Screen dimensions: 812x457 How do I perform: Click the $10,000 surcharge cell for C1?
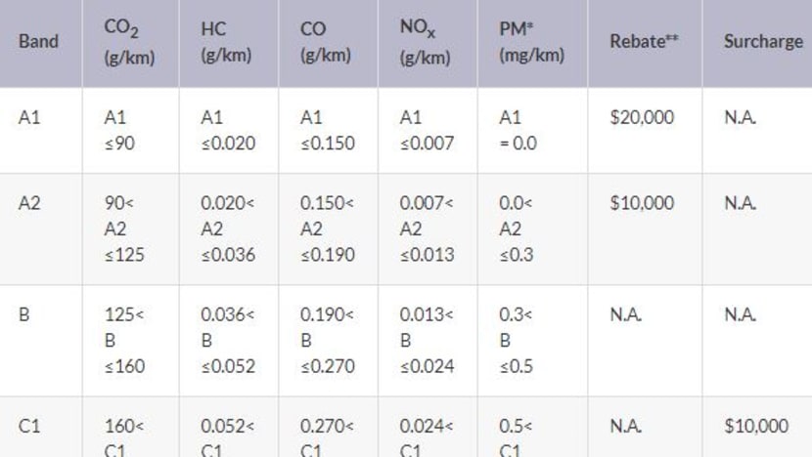click(756, 426)
